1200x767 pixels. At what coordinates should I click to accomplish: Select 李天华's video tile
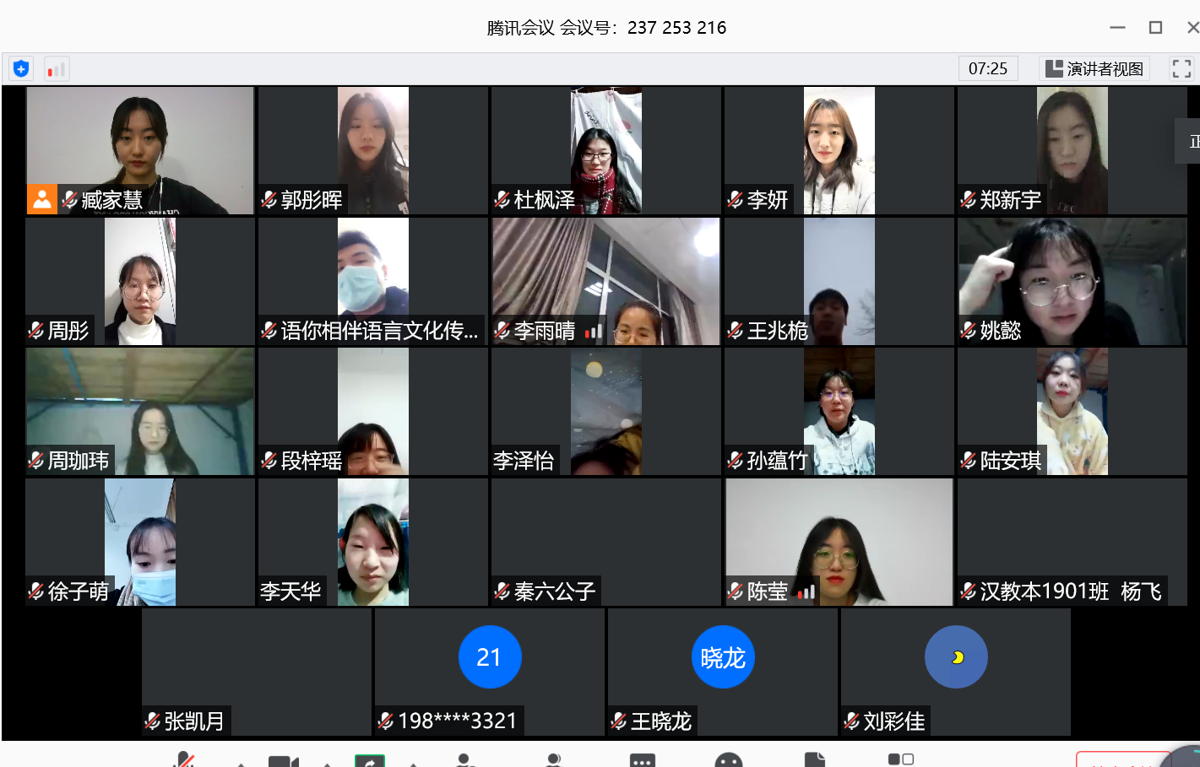click(x=373, y=542)
